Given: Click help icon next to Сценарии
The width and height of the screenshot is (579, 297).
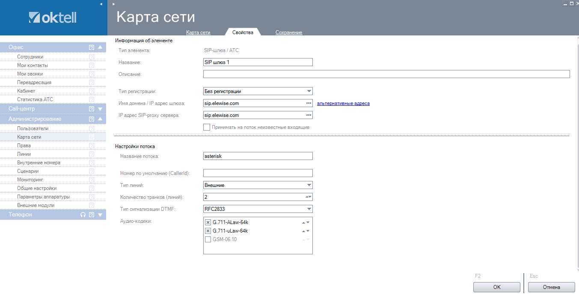Looking at the screenshot, I should pos(91,171).
